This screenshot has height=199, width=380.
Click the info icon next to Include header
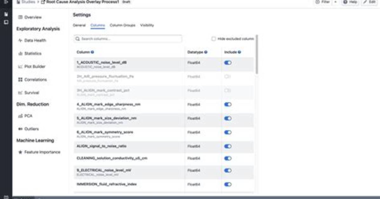240,52
